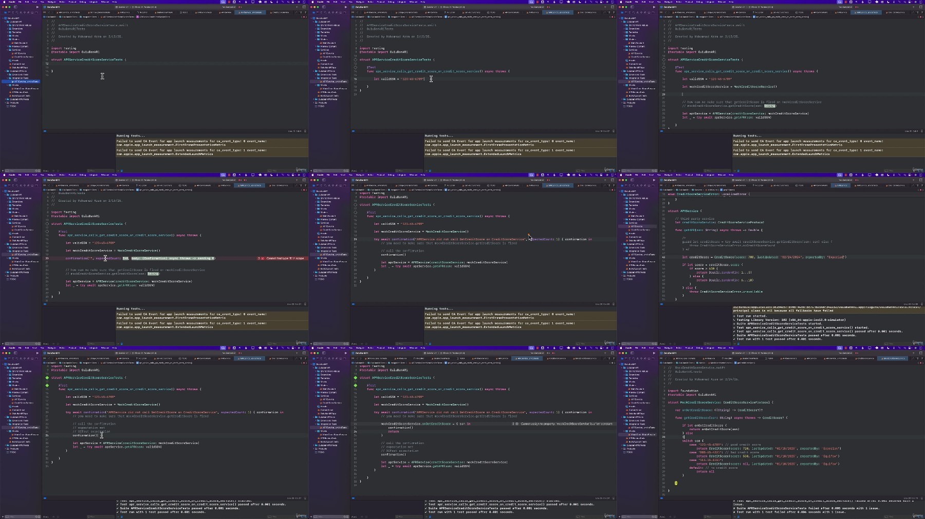This screenshot has height=519, width=925.
Task: Click the green passed diamond beside the struct in the bottom-left frame
Action: (x=47, y=378)
